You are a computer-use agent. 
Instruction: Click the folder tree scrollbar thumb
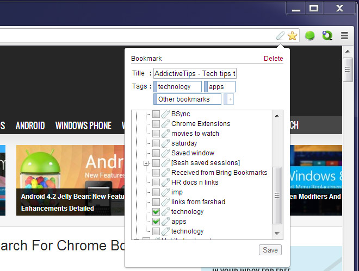click(x=277, y=196)
